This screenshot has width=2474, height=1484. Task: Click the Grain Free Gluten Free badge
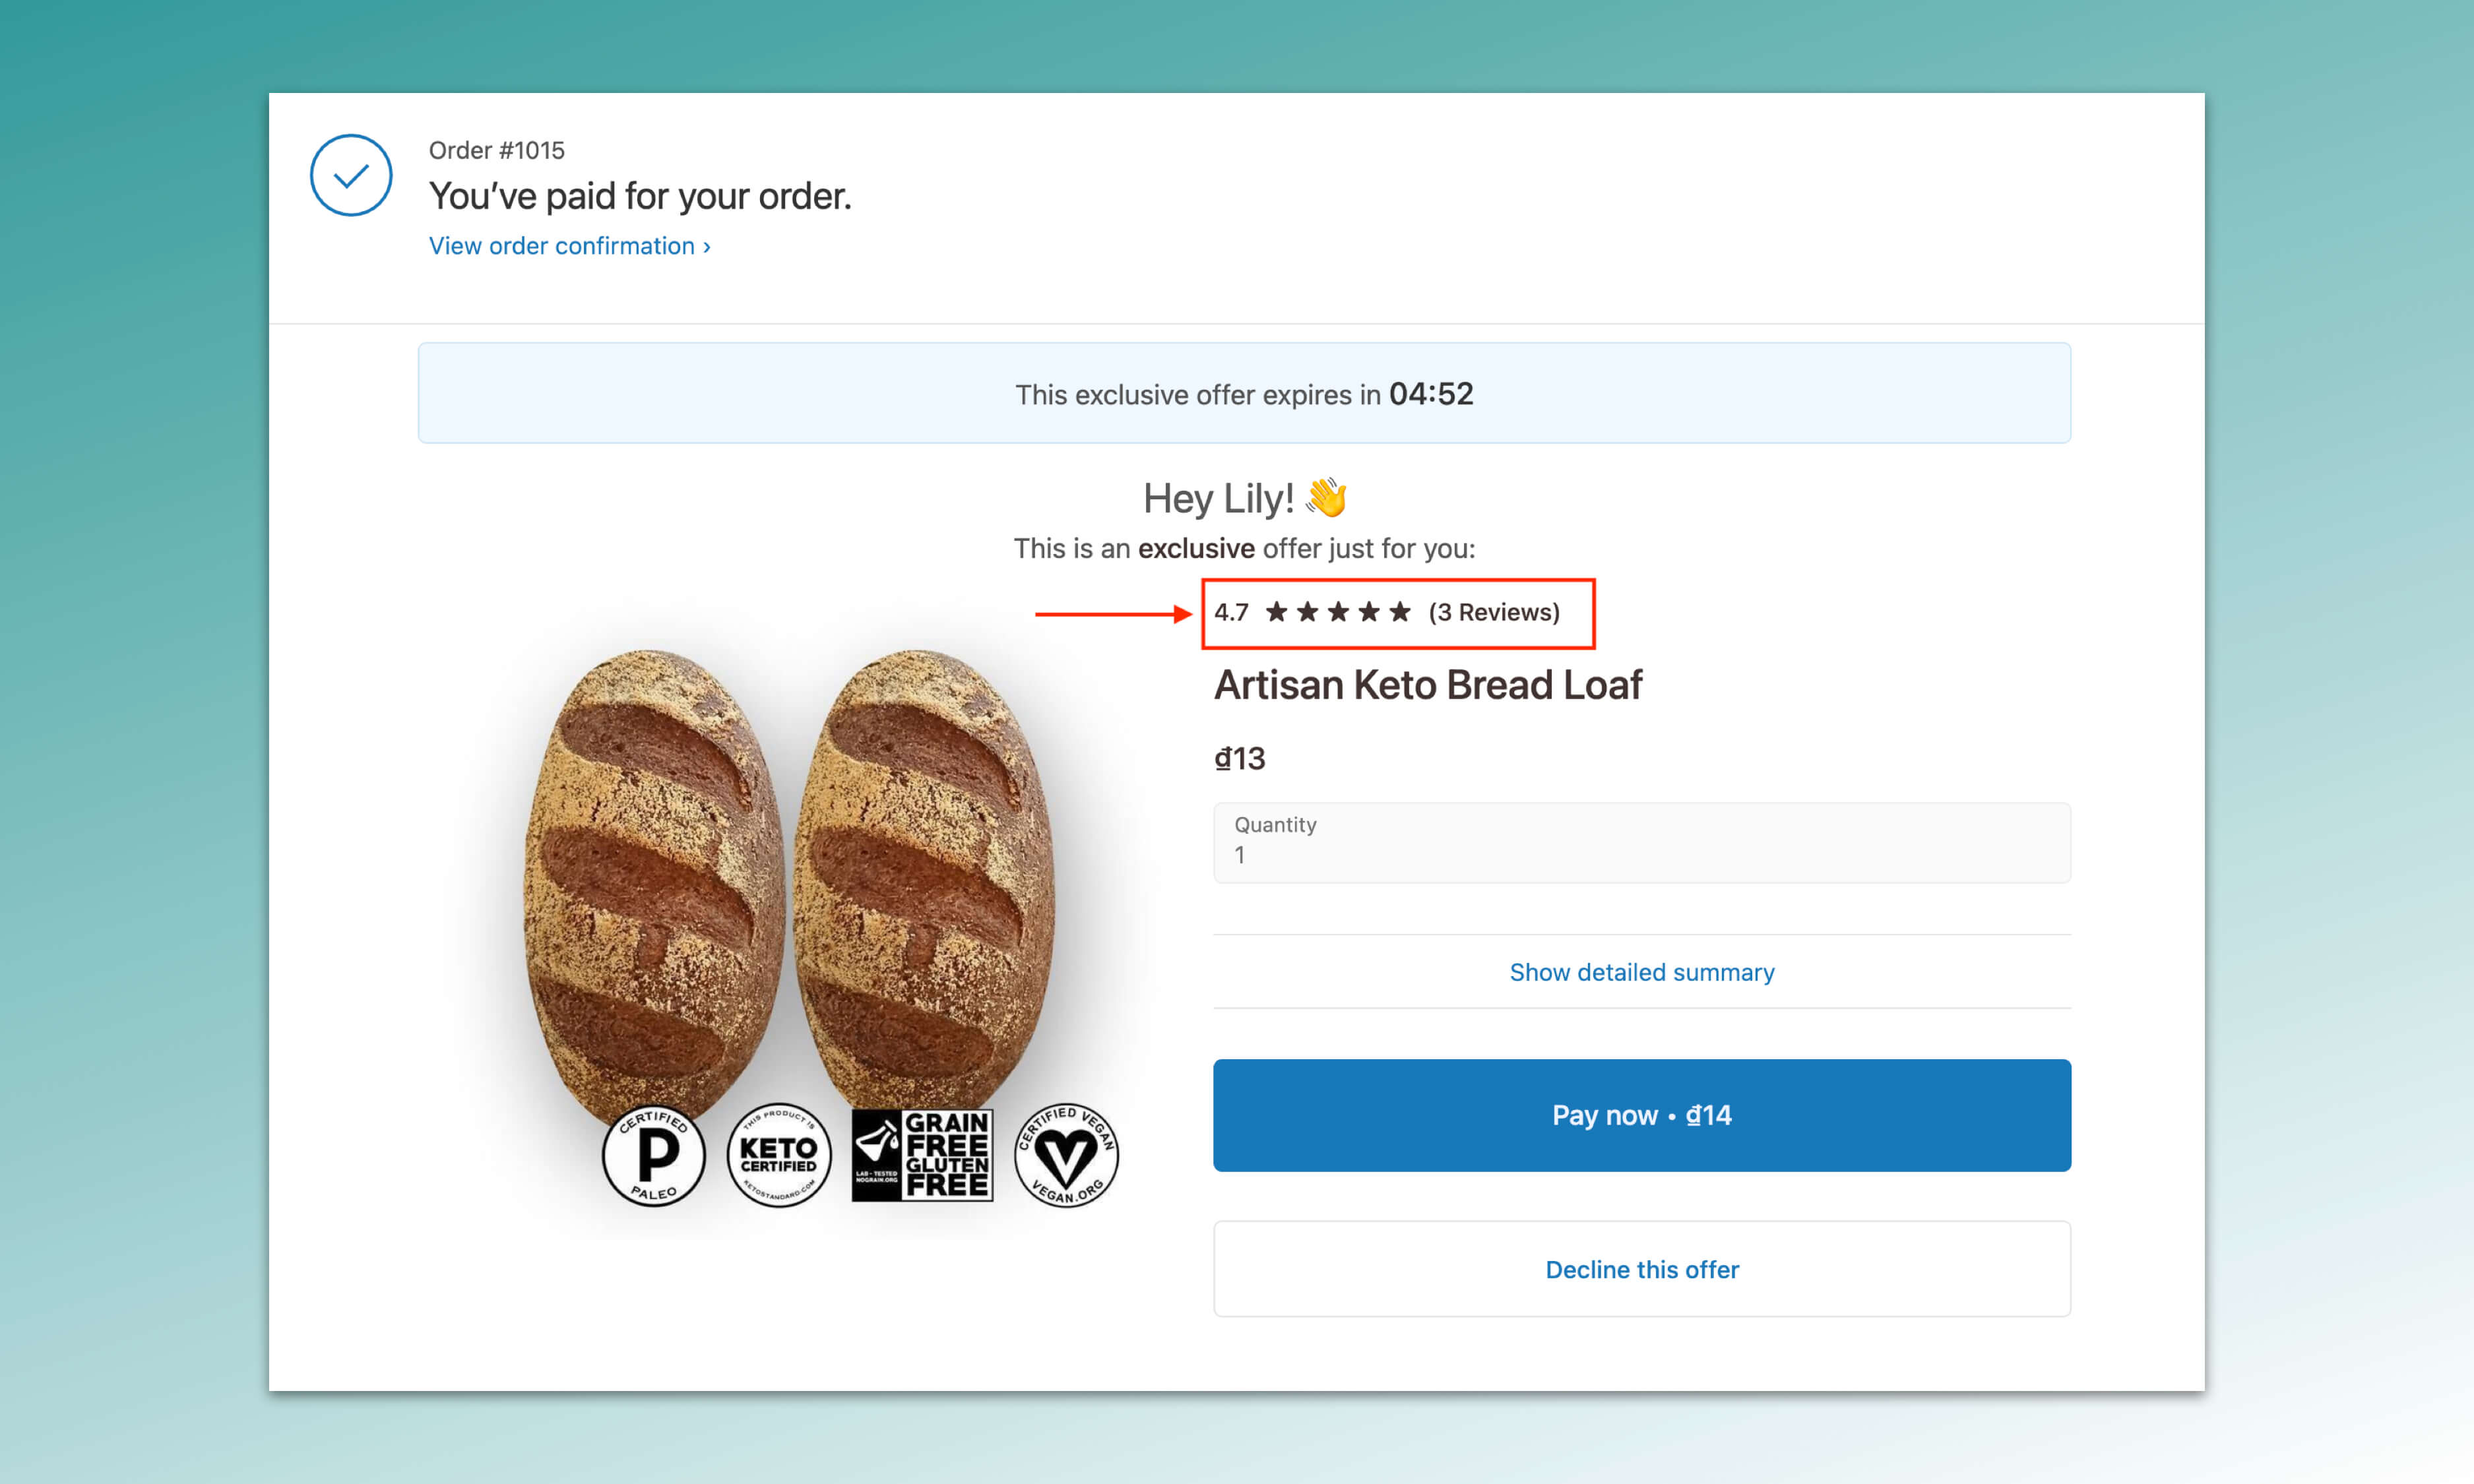922,1155
